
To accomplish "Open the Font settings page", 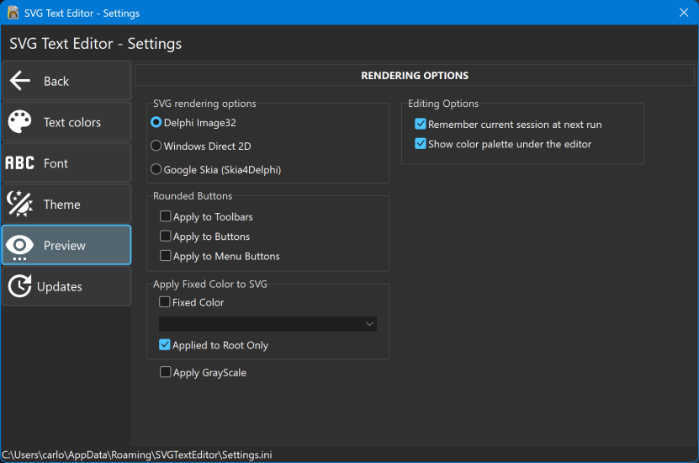I will tap(66, 162).
